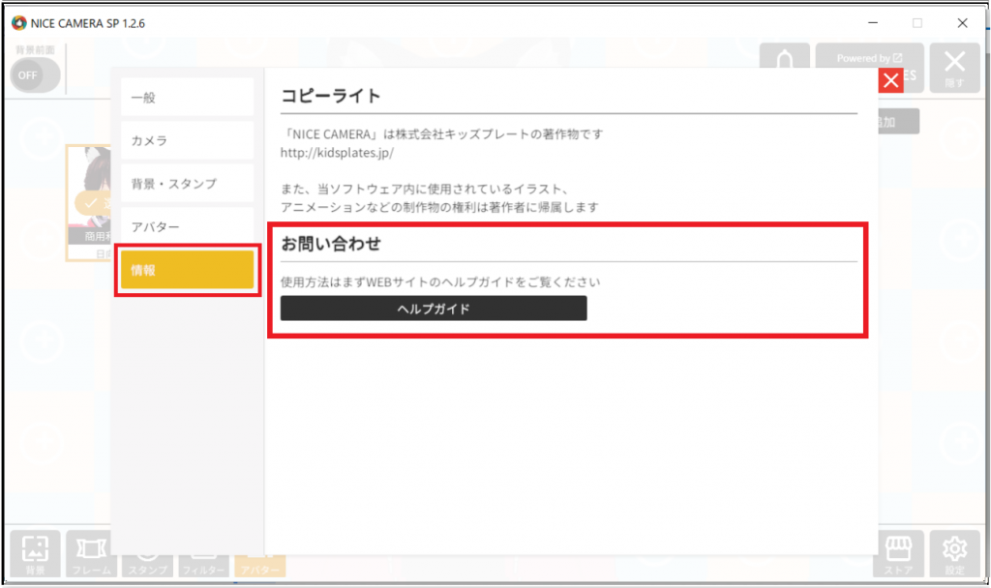Select the アバター settings tab

[x=187, y=226]
